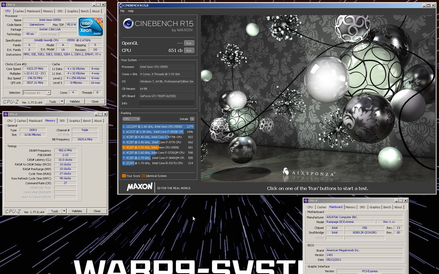Select ranking entry Intel Xeon CPU X5650
439x274 pixels.
[x=158, y=127]
